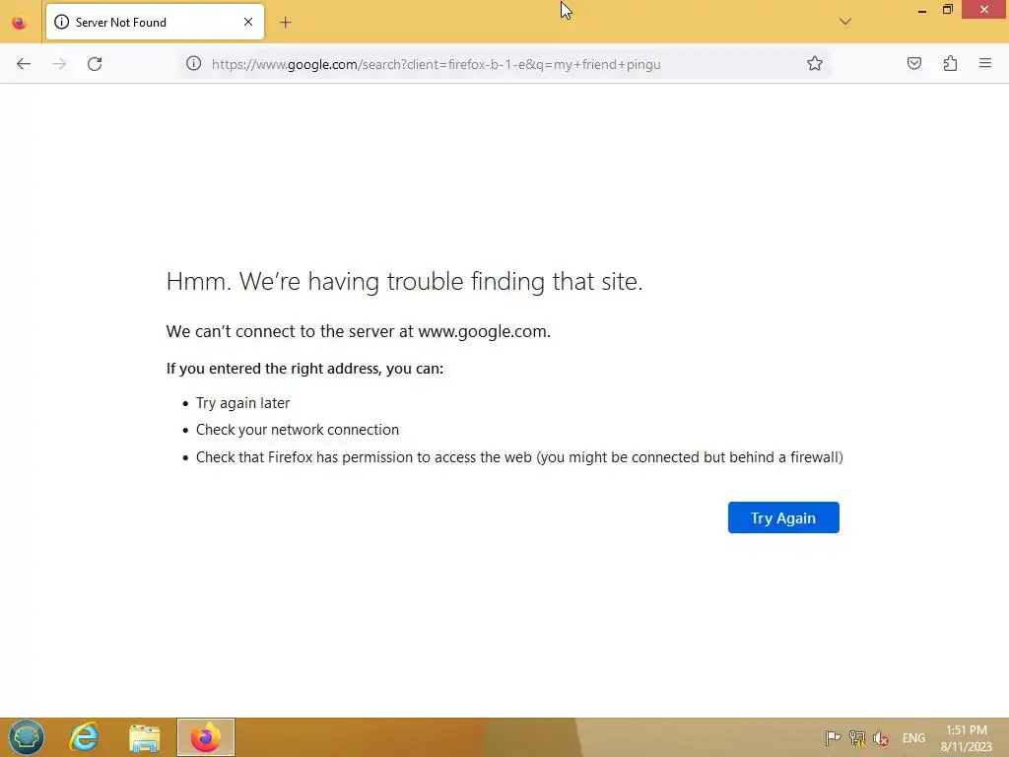This screenshot has height=757, width=1009.
Task: Open the Windows Start button
Action: click(x=26, y=737)
